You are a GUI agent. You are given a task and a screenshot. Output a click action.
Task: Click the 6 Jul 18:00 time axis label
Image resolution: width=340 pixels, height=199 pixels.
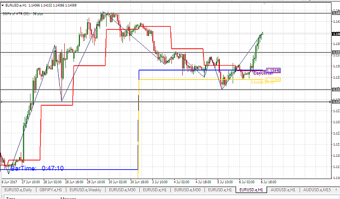coord(268,182)
